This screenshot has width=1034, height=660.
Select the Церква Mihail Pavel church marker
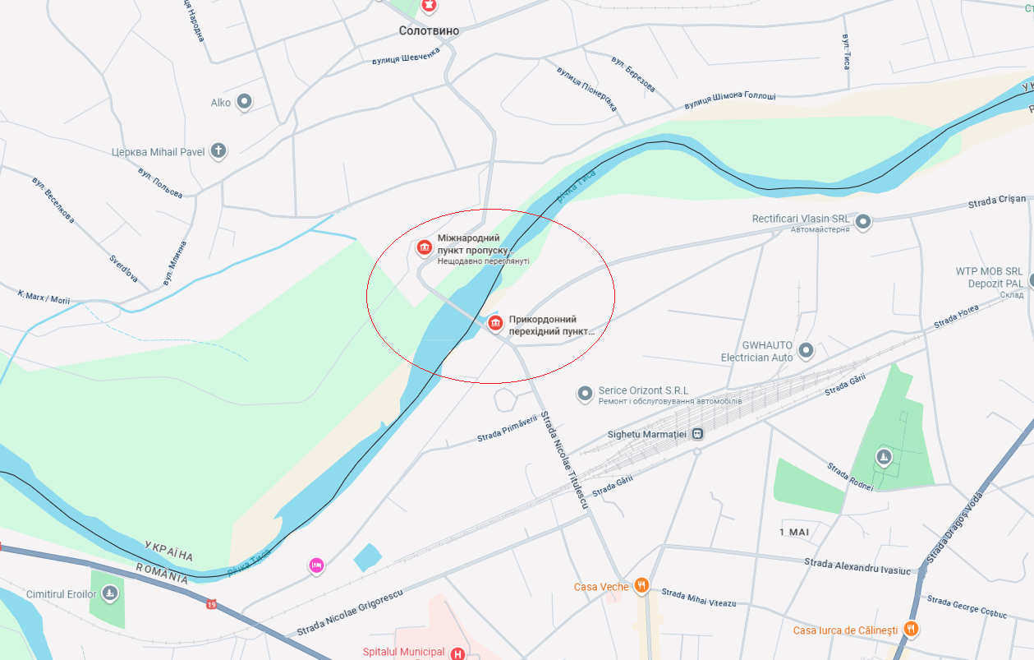(x=218, y=150)
